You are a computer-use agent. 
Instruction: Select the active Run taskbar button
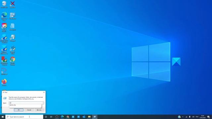point(95,117)
